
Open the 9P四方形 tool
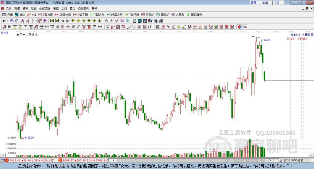tap(63, 15)
